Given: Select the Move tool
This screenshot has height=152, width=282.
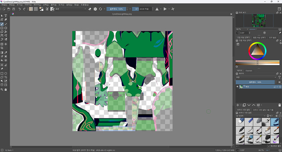Looking at the screenshot, I should (6, 44).
